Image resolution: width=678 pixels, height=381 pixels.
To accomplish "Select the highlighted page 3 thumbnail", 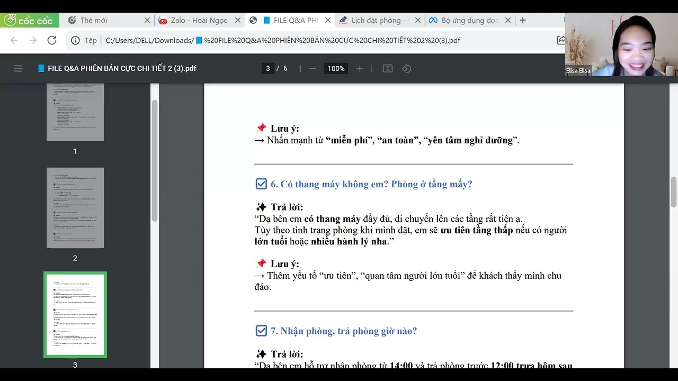I will (75, 314).
